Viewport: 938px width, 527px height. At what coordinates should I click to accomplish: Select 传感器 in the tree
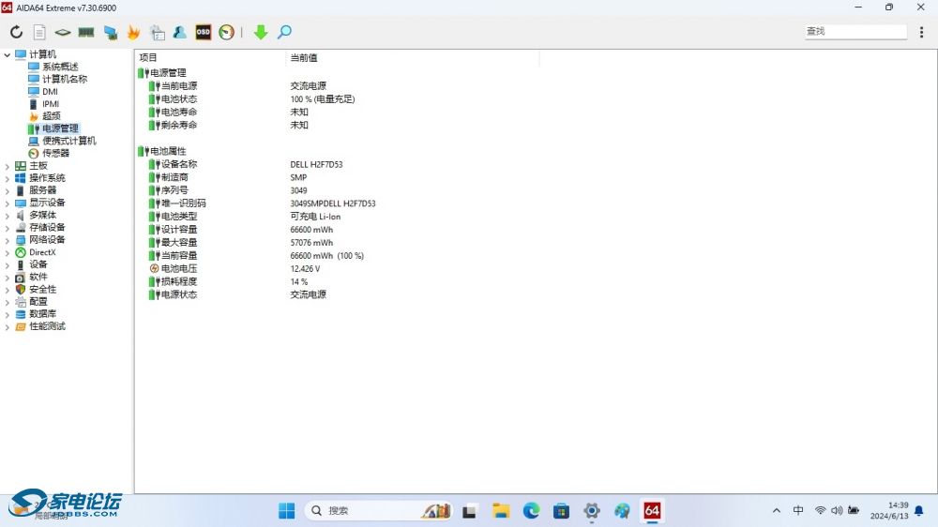coord(55,153)
